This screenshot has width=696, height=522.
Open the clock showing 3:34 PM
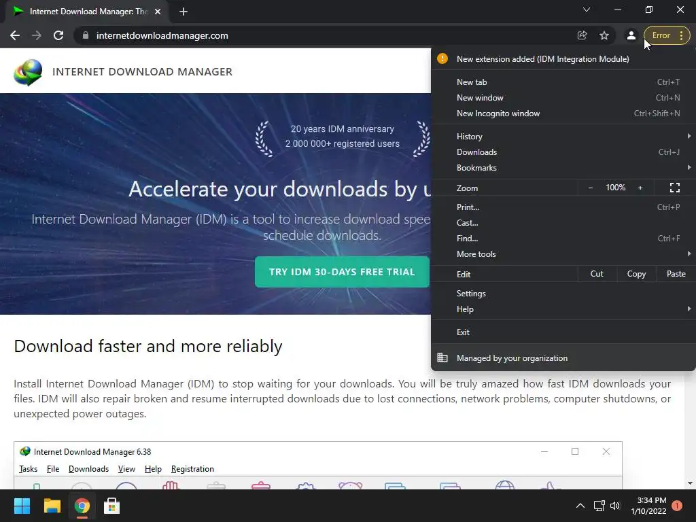click(x=648, y=506)
